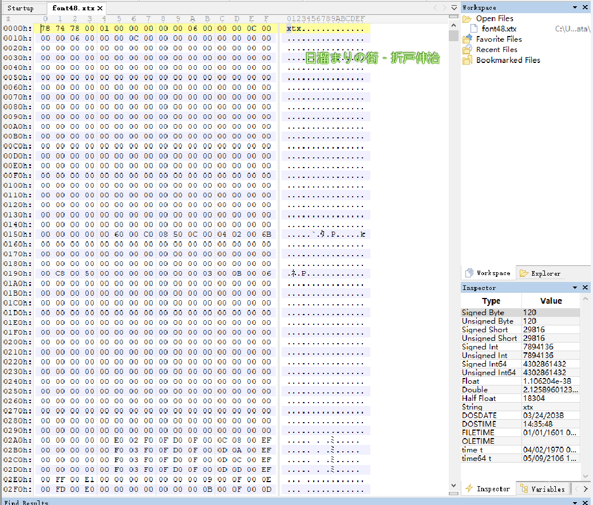The image size is (593, 505).
Task: Click the hex editor vertical scrollbar thumb
Action: (x=453, y=35)
